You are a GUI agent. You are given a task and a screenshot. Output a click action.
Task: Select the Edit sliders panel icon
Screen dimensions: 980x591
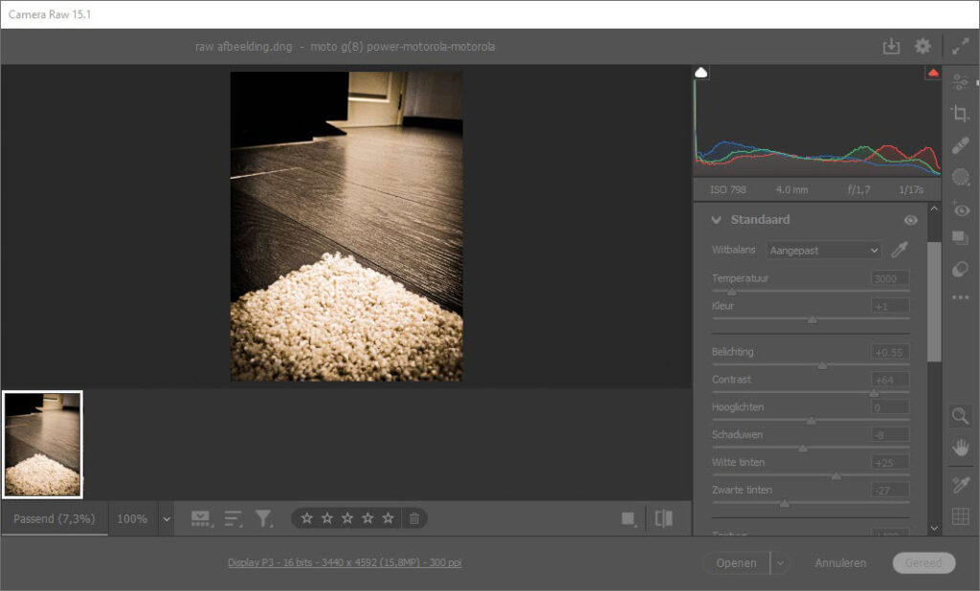[x=961, y=81]
